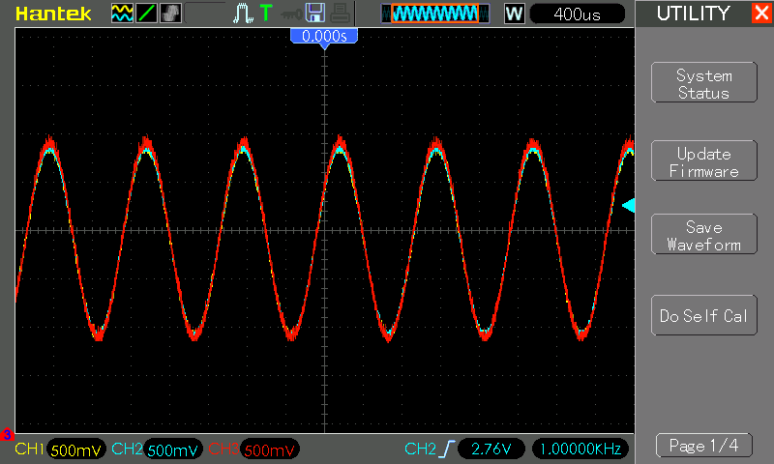Click the trigger rising edge slope icon
This screenshot has width=774, height=464.
447,449
